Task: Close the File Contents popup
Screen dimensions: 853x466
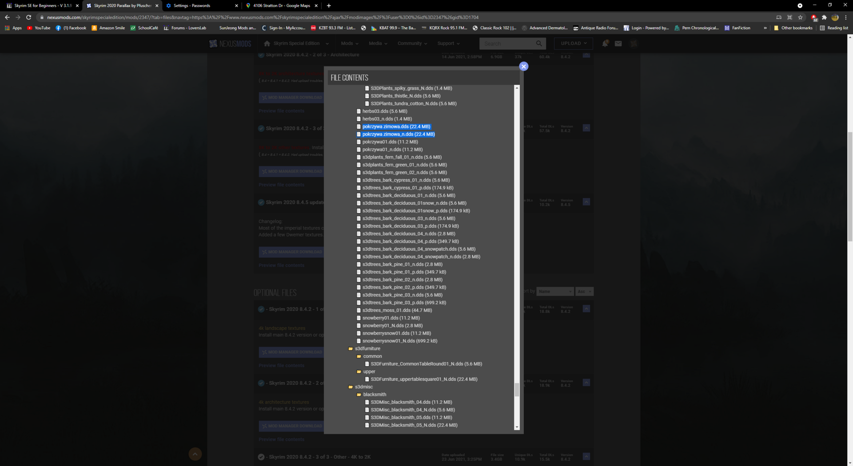Action: click(523, 67)
